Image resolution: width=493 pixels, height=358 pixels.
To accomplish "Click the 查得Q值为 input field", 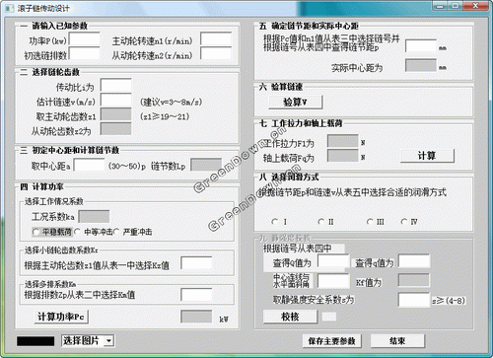I will [333, 261].
